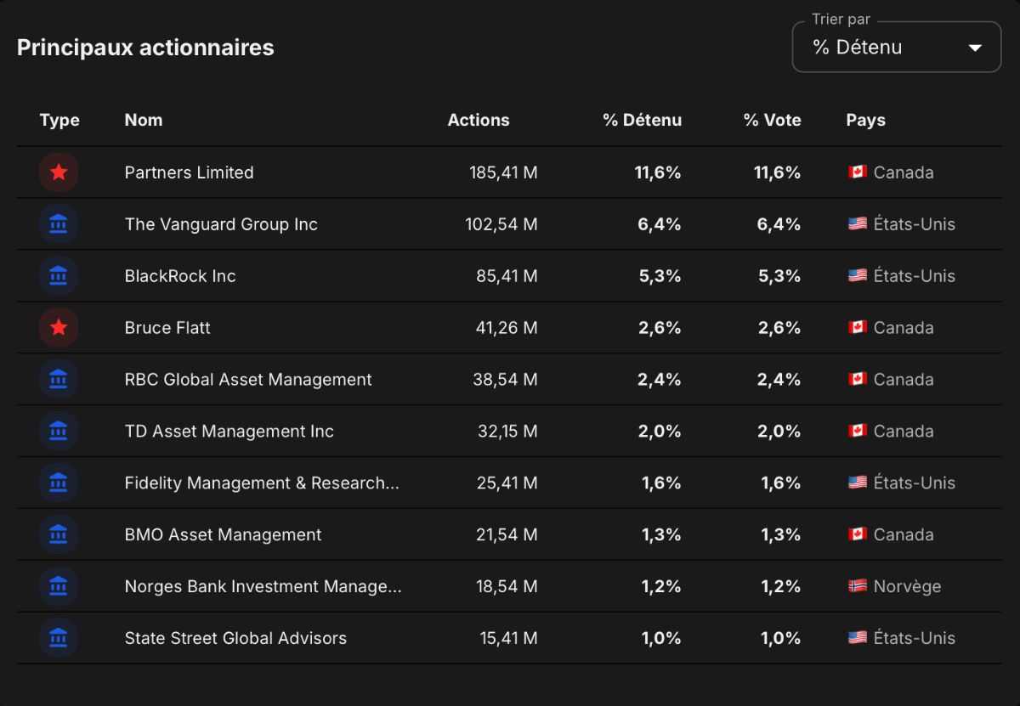The image size is (1020, 706).
Task: Click the bank icon beside BMO Asset Management
Action: point(59,535)
